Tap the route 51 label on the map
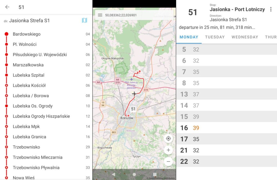Image resolution: width=277 pixels, height=180 pixels. (133, 109)
